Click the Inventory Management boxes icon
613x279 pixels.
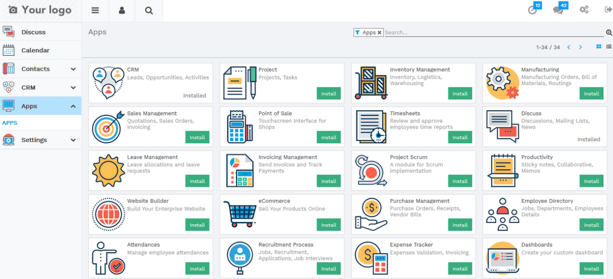click(371, 83)
